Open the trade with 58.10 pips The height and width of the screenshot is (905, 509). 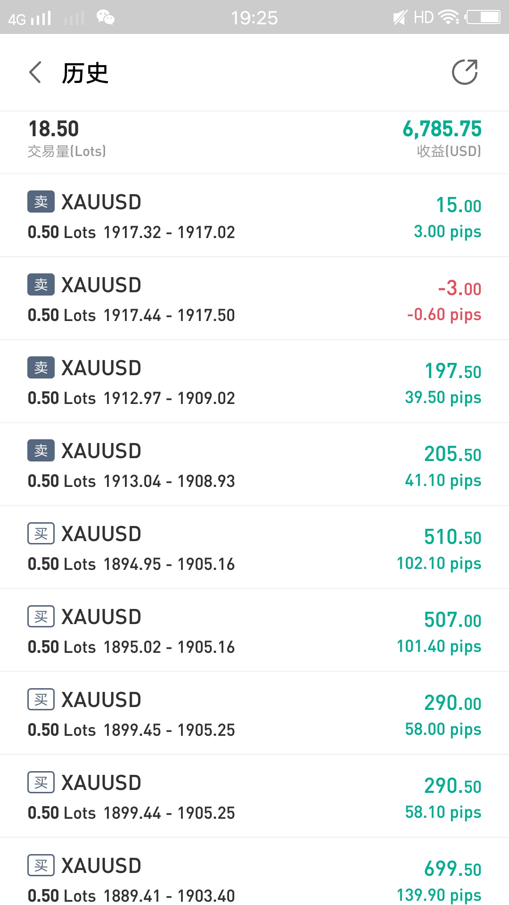[254, 796]
